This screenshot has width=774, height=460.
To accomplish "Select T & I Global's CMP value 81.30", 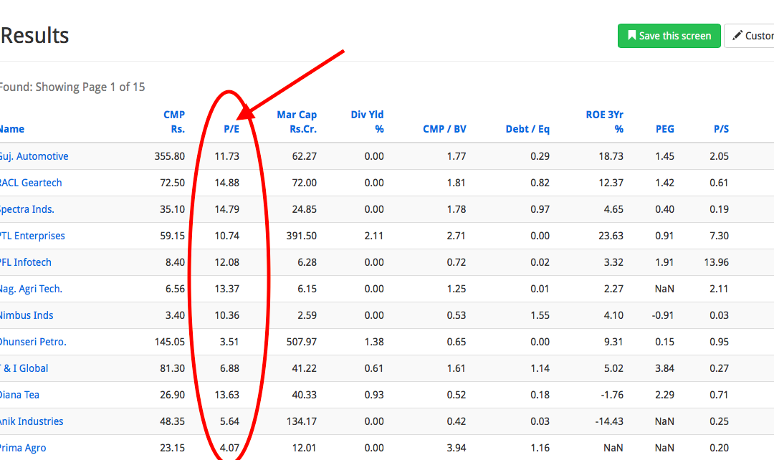I will coord(172,368).
